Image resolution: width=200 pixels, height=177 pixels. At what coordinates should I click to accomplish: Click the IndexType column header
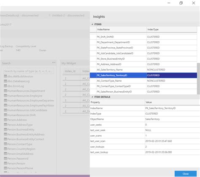pos(172,29)
